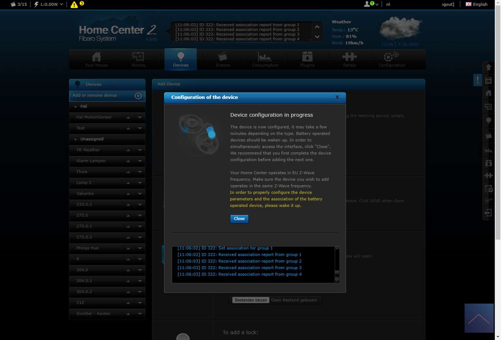Click the scroll-to-top arrow in right sidebar
This screenshot has height=340, width=501.
click(488, 67)
